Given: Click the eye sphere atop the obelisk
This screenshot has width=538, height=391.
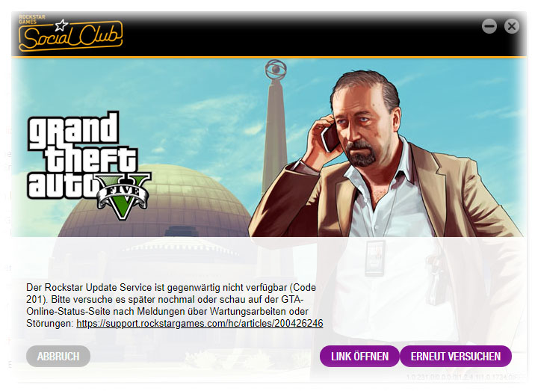Looking at the screenshot, I should [276, 70].
